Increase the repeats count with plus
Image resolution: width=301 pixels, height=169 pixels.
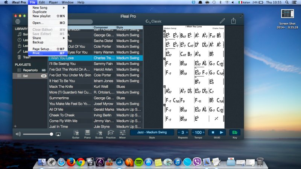(187, 132)
